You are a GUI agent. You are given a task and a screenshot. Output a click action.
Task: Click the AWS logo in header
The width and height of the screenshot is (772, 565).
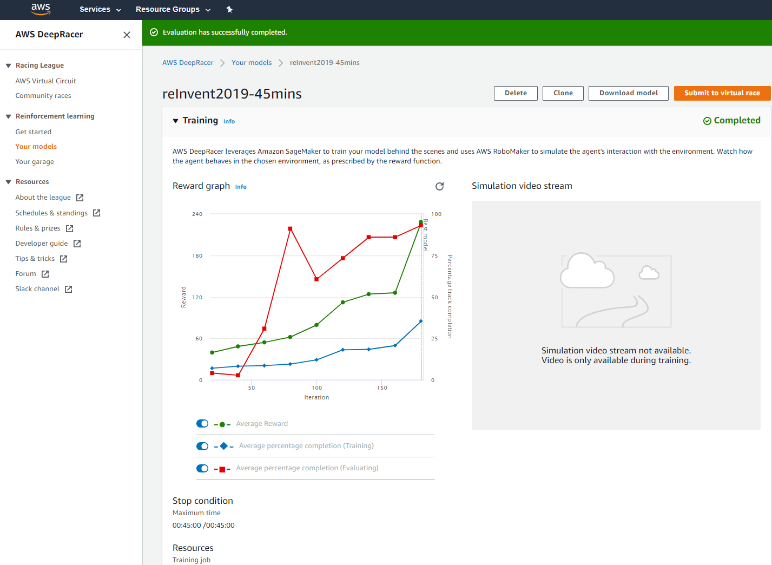41,9
